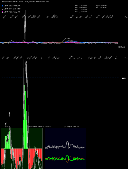Screen dimensions: 128x169
Task: Select the 'DOW PT: 5602.77' legend text
Action: point(12,12)
